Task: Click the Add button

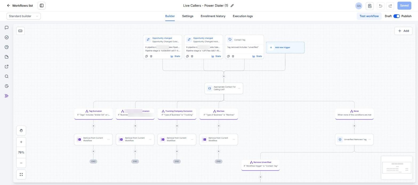Action: pos(403,31)
